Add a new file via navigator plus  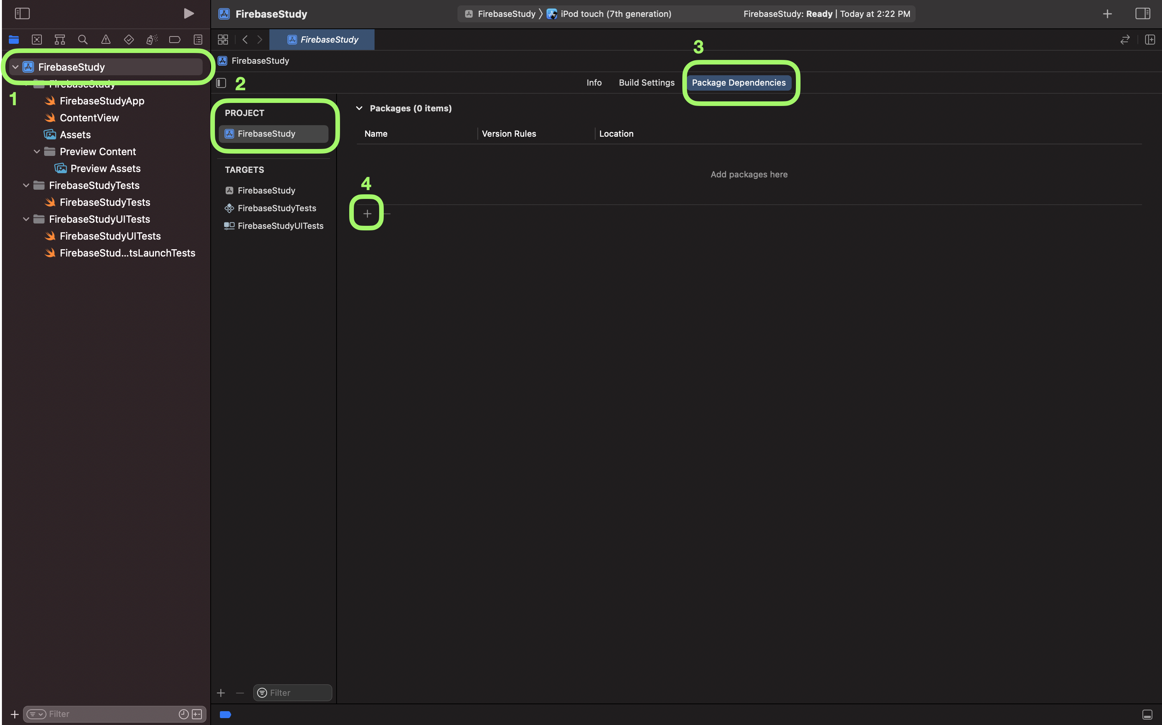[x=14, y=715]
